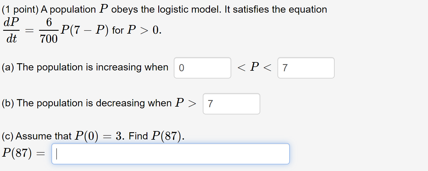Select the logistic equation dP/dt expression
This screenshot has width=428, height=171.
point(11,30)
